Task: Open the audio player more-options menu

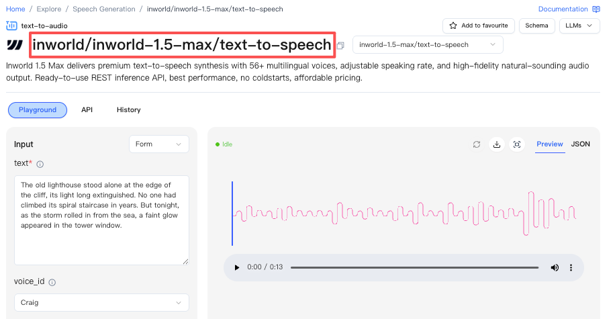Action: (571, 267)
